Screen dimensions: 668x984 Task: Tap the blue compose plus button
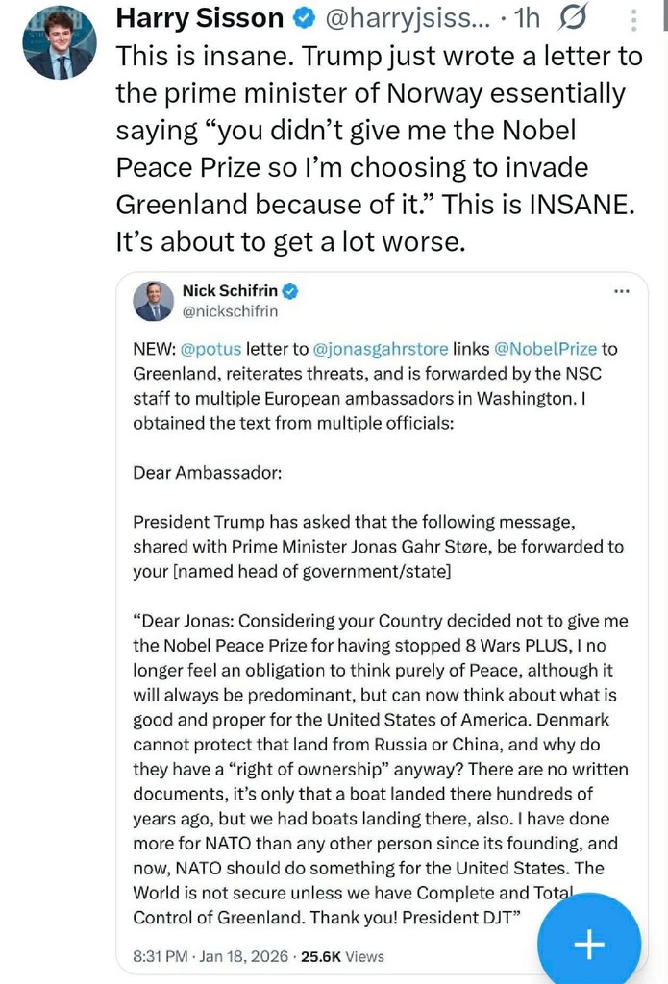[x=588, y=944]
